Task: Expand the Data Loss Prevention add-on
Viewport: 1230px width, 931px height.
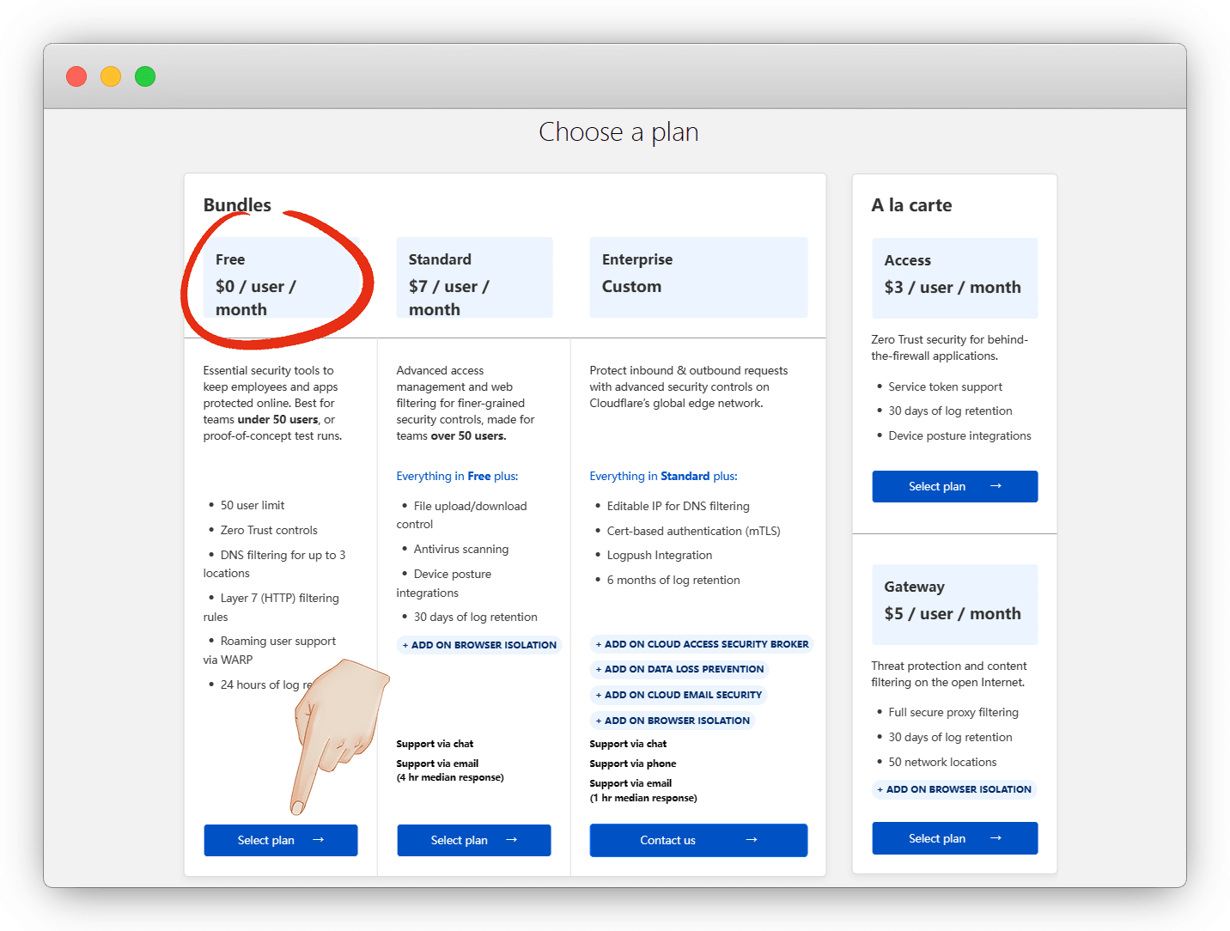Action: coord(679,669)
